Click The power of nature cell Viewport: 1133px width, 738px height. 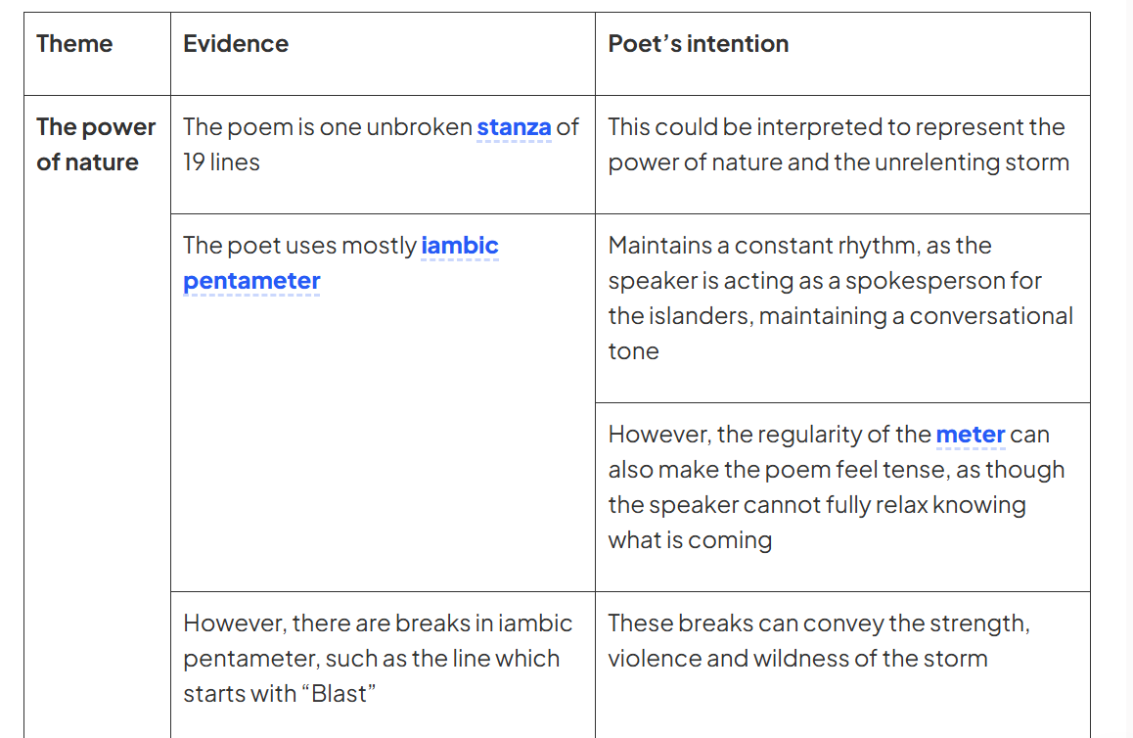point(96,145)
